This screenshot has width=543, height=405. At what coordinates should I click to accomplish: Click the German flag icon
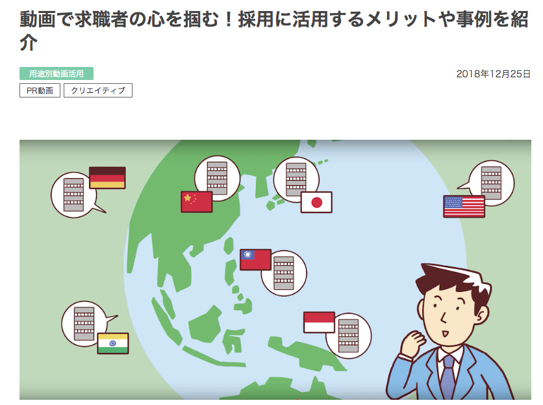point(107,177)
